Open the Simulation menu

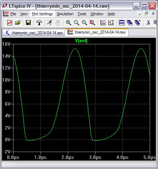(x=65, y=14)
